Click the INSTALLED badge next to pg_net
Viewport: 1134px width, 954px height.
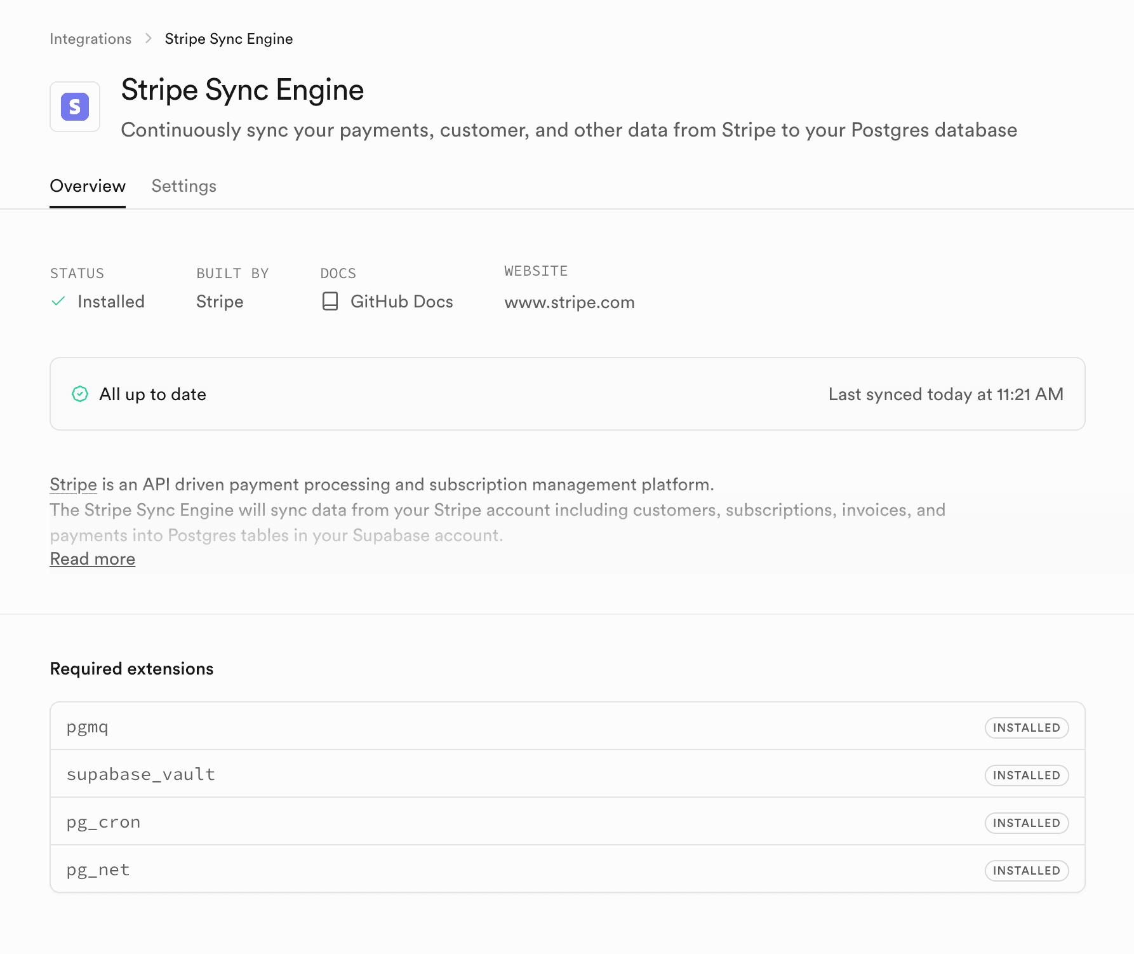click(1026, 871)
